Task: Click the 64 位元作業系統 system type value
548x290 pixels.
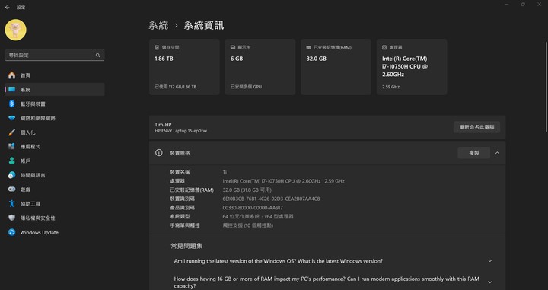Action: (x=258, y=217)
